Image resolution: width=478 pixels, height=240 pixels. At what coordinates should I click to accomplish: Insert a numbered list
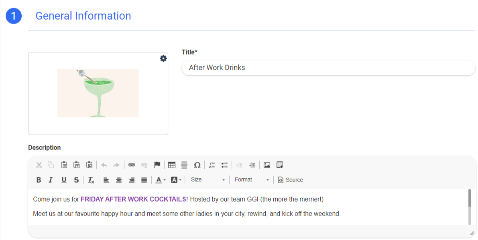(212, 165)
